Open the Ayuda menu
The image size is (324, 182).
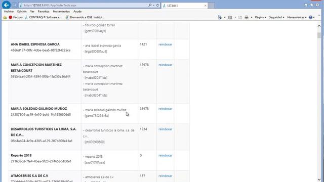pos(77,12)
